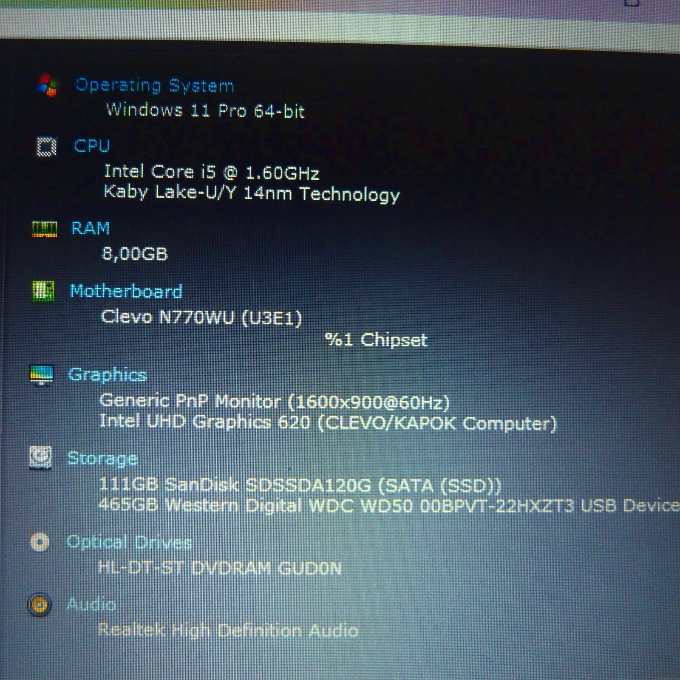Open the Optical Drives section heading
This screenshot has width=680, height=680.
tap(129, 542)
